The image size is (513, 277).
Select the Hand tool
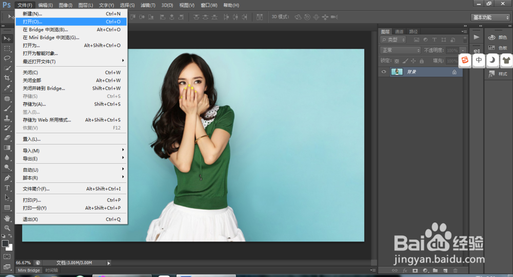[7, 218]
